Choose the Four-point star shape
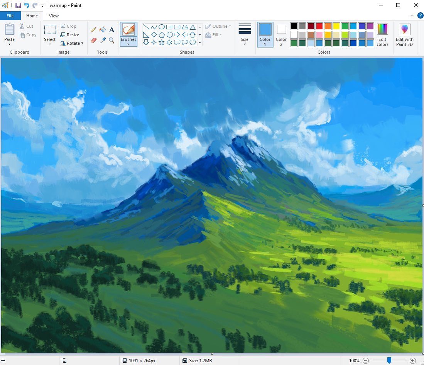This screenshot has width=424, height=365. pos(154,42)
